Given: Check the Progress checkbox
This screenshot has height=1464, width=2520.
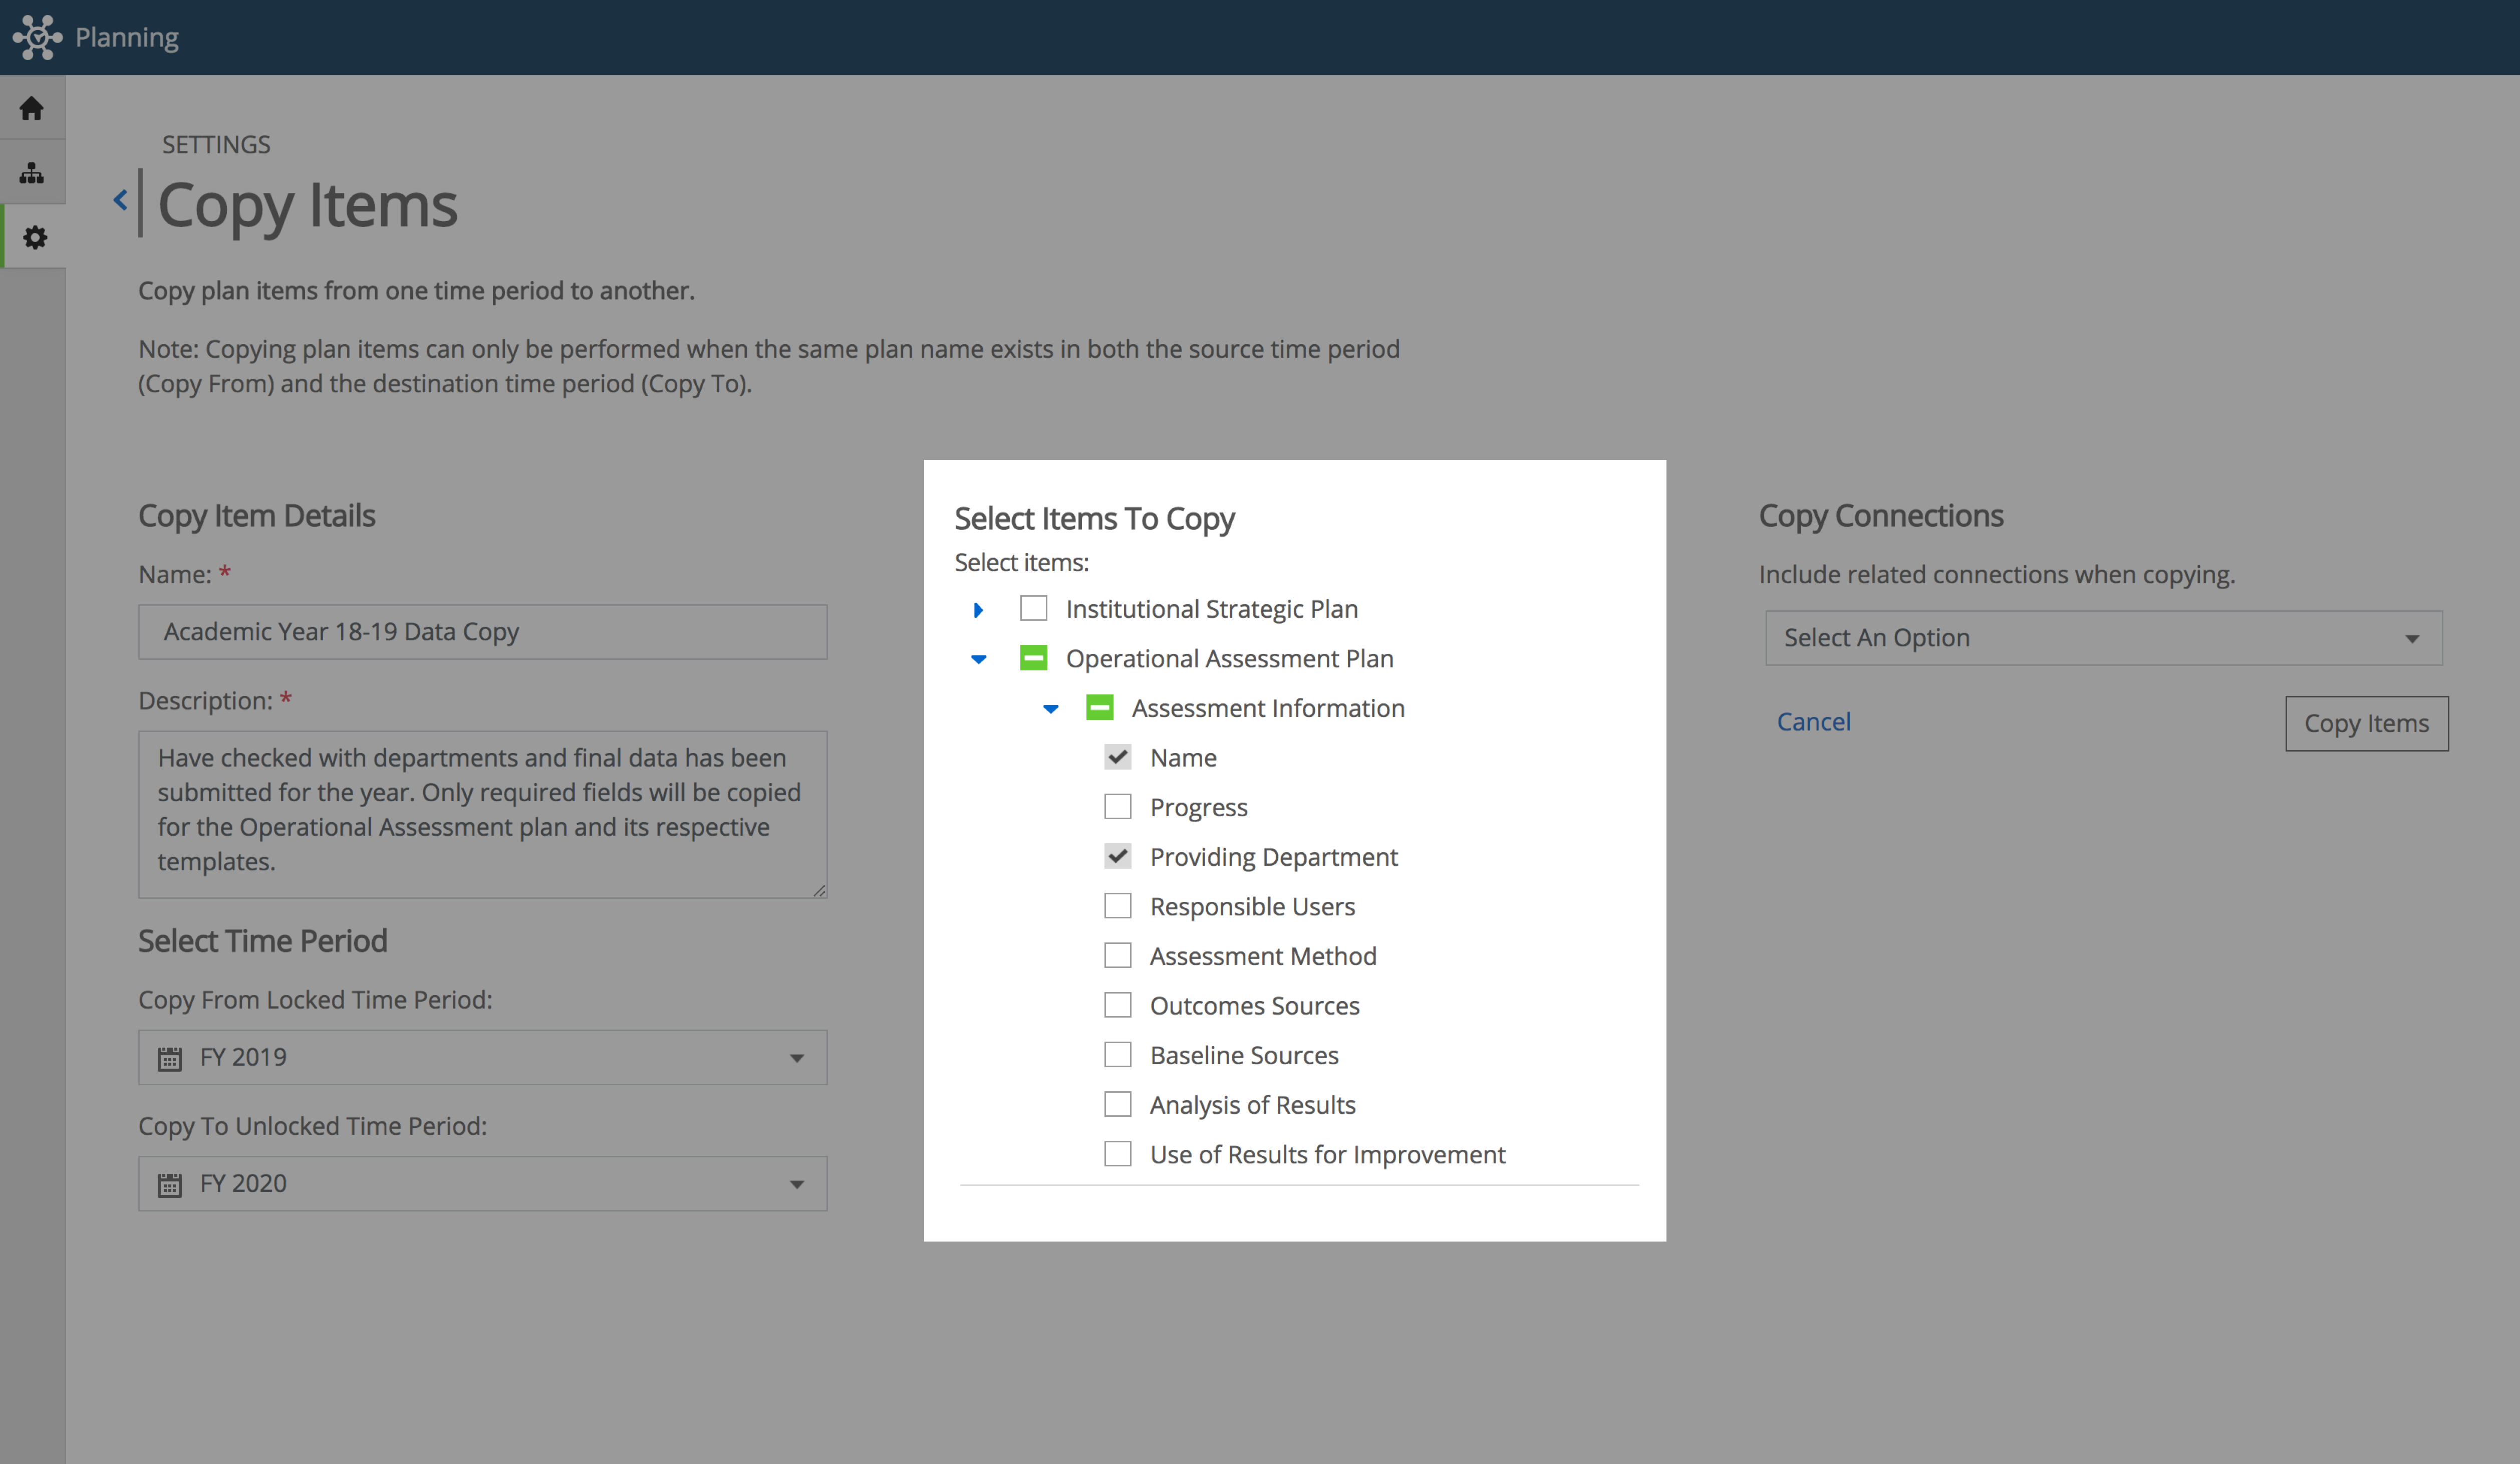Looking at the screenshot, I should click(x=1117, y=807).
